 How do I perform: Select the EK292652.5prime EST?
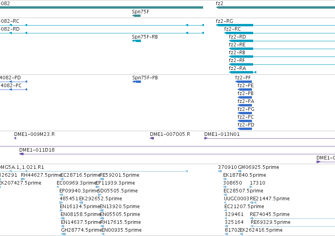(81, 203)
